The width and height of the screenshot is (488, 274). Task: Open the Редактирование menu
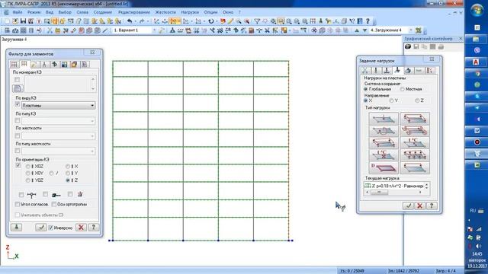click(134, 12)
